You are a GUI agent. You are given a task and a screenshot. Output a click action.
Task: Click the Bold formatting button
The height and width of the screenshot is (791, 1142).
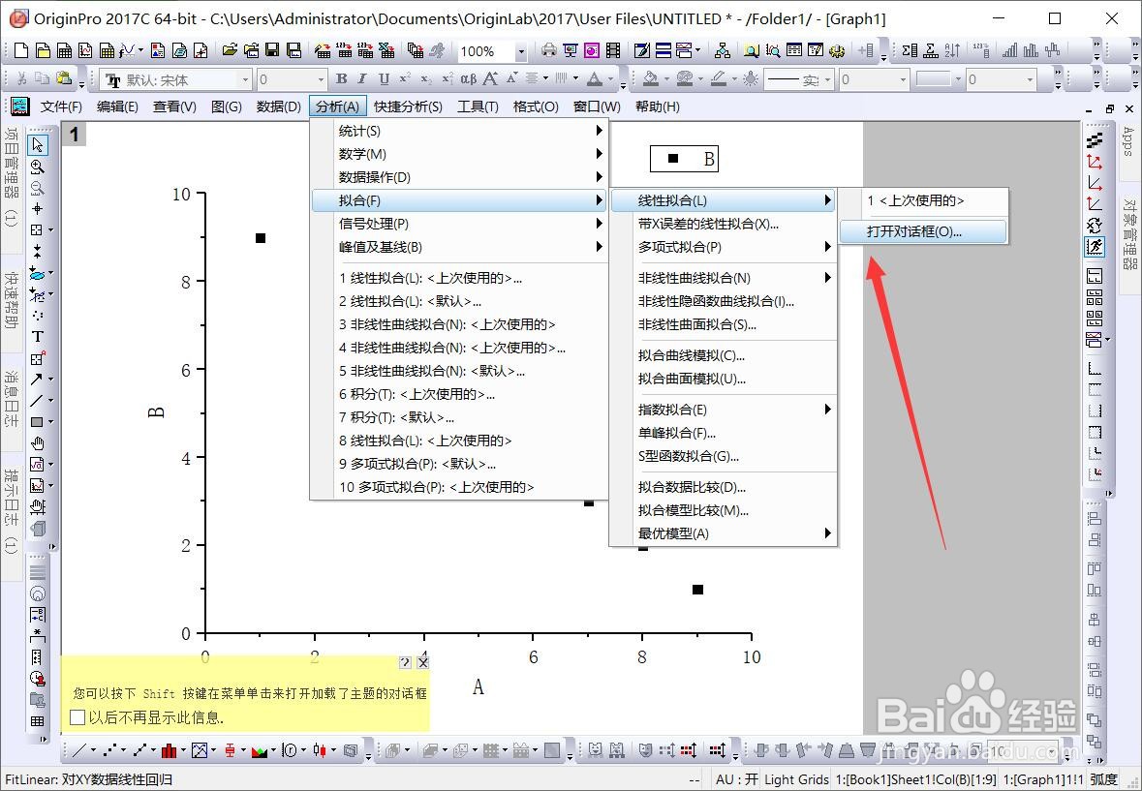pyautogui.click(x=342, y=78)
